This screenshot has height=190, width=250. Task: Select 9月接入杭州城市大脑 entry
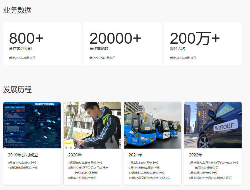(x=82, y=178)
